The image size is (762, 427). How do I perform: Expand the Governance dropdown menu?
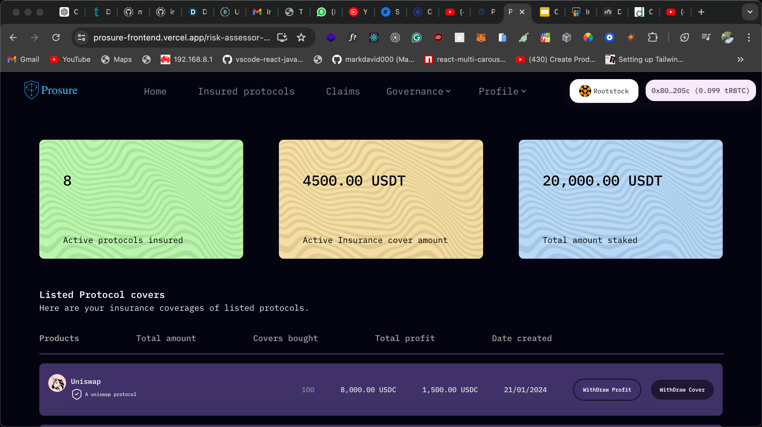click(x=418, y=91)
